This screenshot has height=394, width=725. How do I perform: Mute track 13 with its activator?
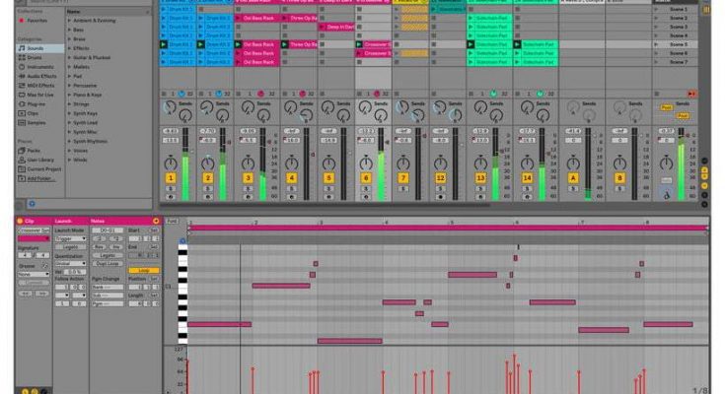coord(480,178)
